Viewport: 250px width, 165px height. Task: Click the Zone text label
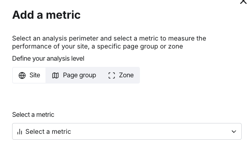coord(126,75)
